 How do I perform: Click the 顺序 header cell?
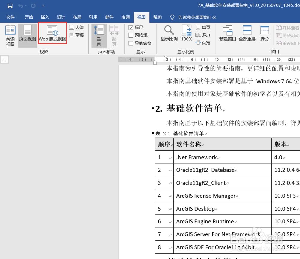tap(164, 144)
